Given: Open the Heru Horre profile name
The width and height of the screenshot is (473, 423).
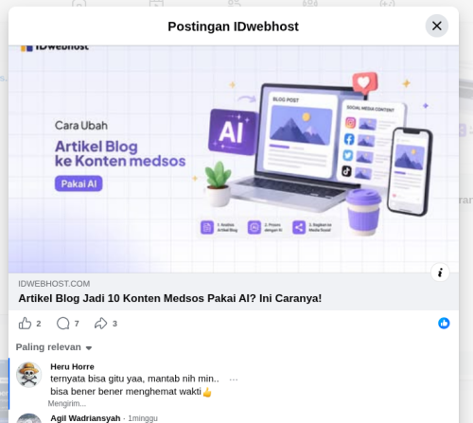Looking at the screenshot, I should [72, 366].
